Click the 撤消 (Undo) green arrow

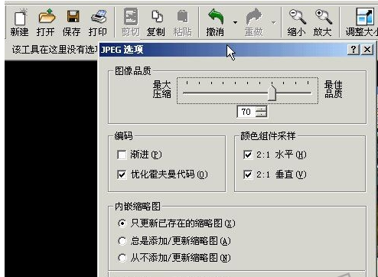216,16
